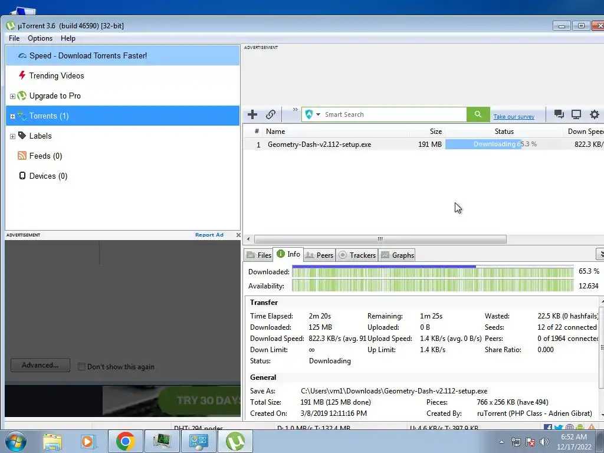Viewport: 604px width, 453px height.
Task: Click the TRY 30 DAYS ad button
Action: tap(201, 401)
